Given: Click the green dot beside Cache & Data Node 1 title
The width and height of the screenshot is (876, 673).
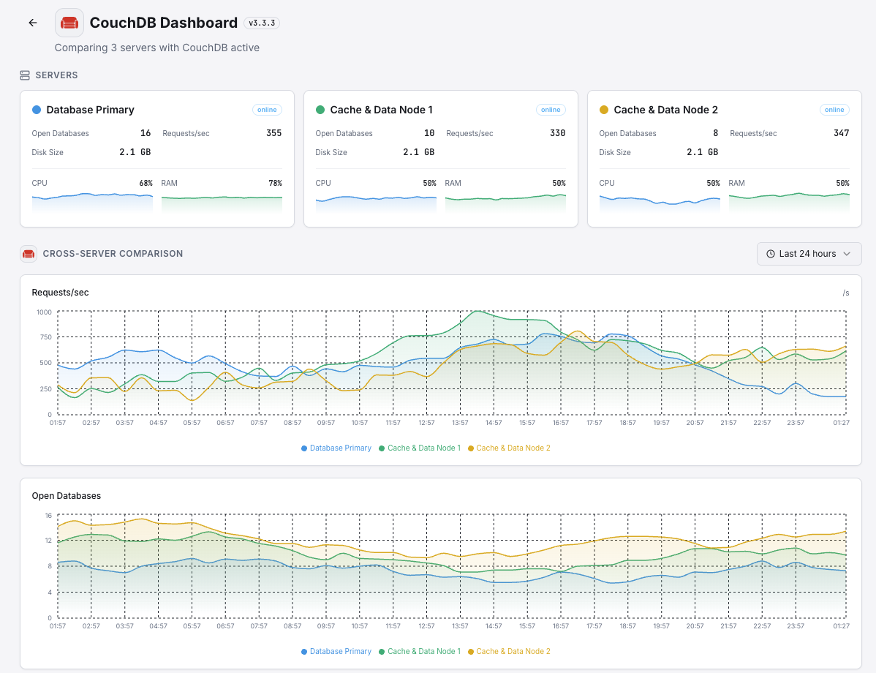Looking at the screenshot, I should point(320,110).
